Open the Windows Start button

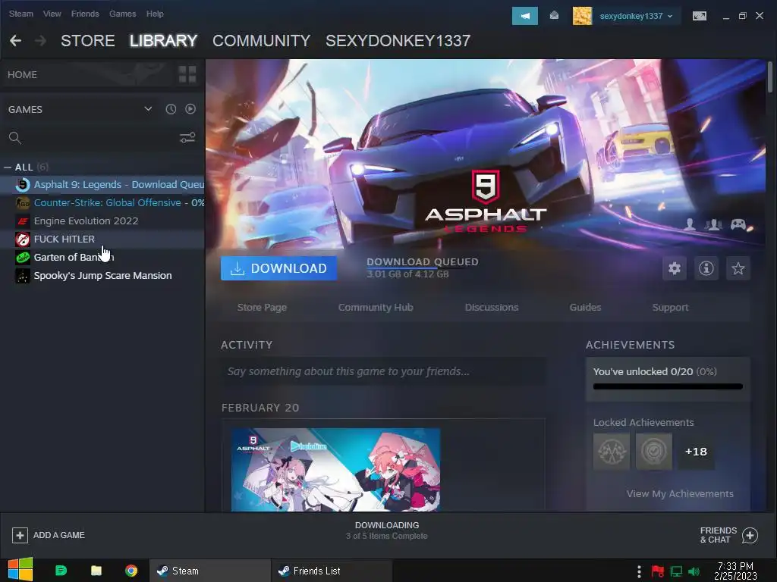click(20, 570)
